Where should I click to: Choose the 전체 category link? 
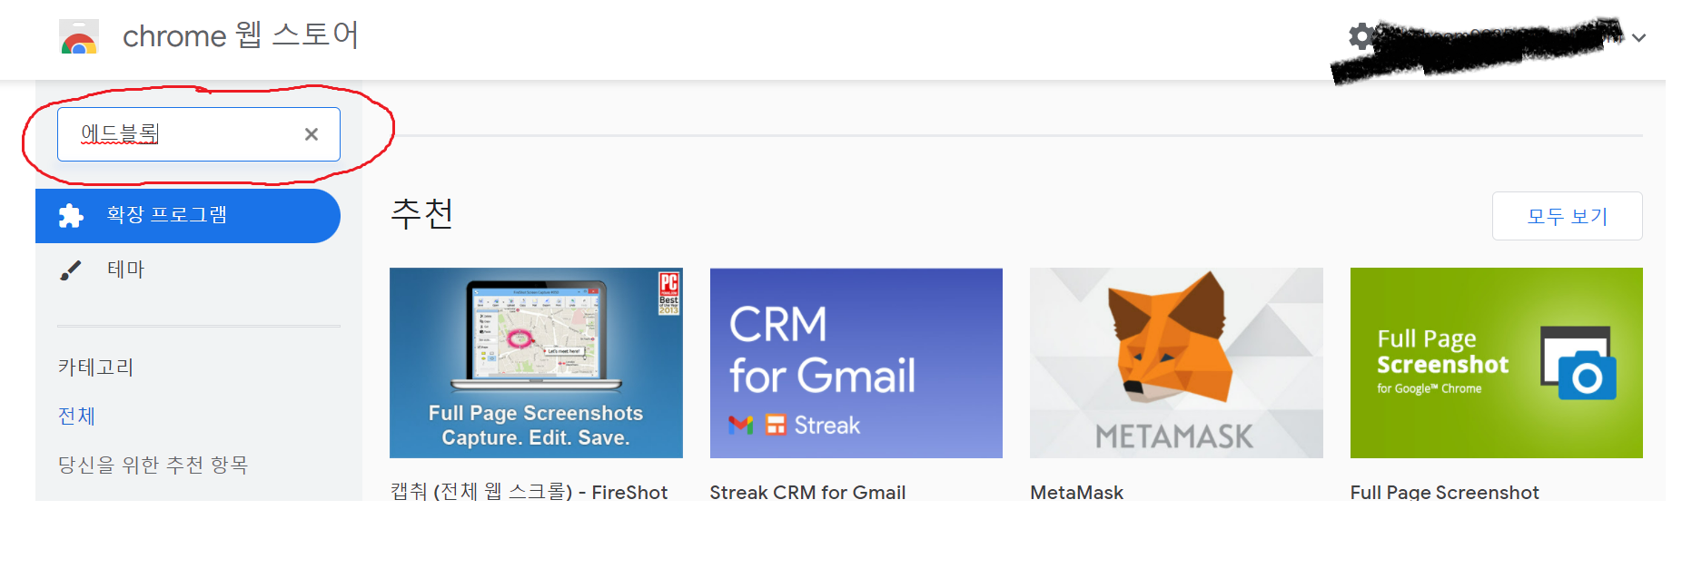76,416
